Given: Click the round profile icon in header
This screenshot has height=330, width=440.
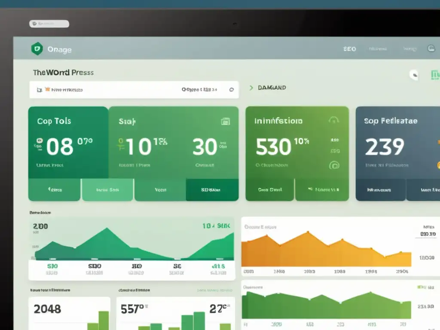Looking at the screenshot, I should click(x=431, y=49).
